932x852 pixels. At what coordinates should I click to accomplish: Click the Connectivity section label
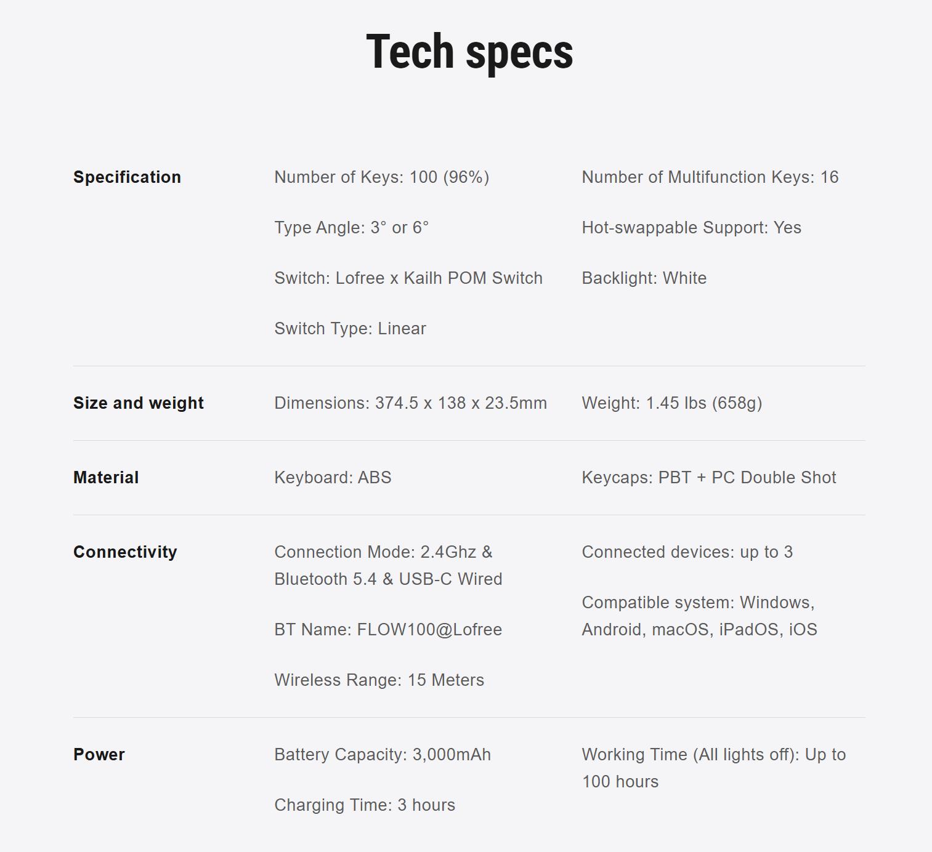[x=125, y=552]
